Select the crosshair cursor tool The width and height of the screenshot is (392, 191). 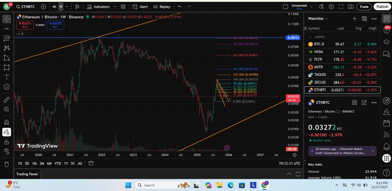7,19
